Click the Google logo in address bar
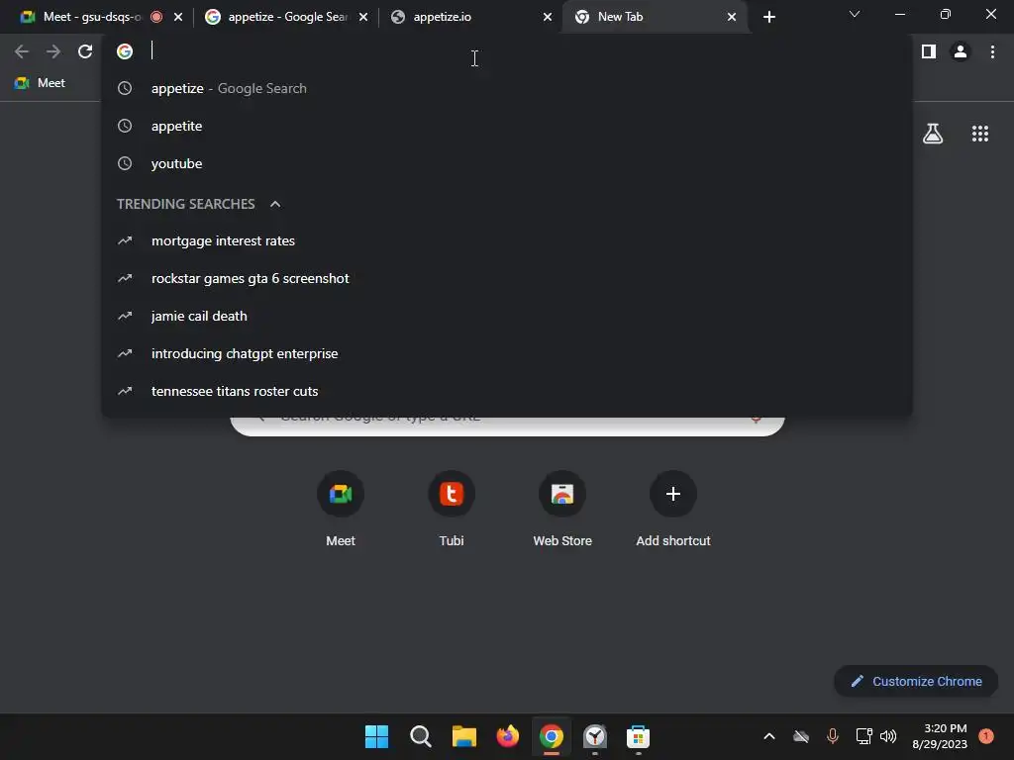 coord(125,51)
